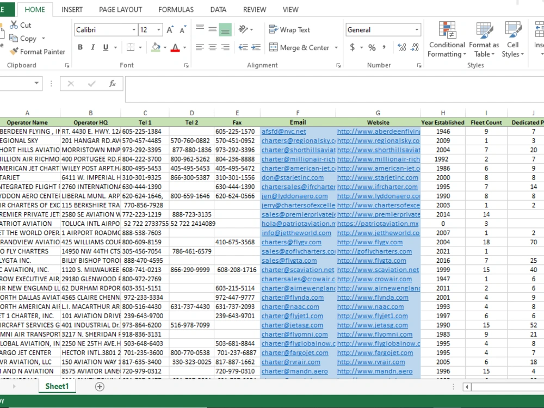
Task: Toggle Align Left
Action: (x=200, y=47)
